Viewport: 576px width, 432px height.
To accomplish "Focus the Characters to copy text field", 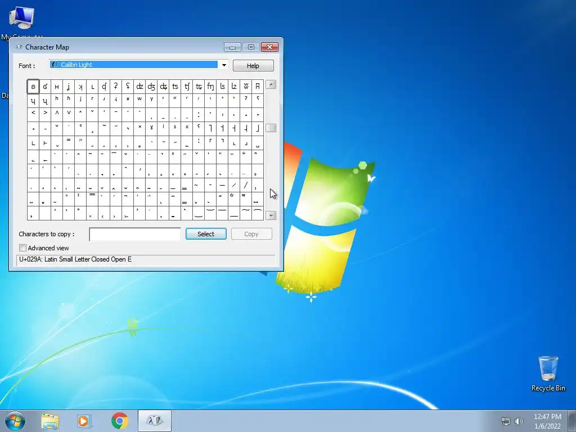I will [135, 235].
